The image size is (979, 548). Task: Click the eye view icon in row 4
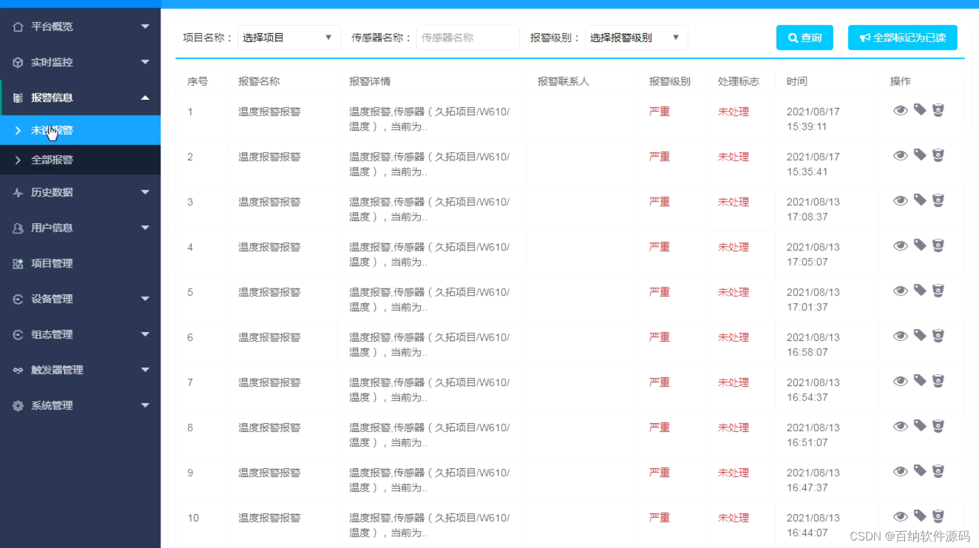point(900,246)
